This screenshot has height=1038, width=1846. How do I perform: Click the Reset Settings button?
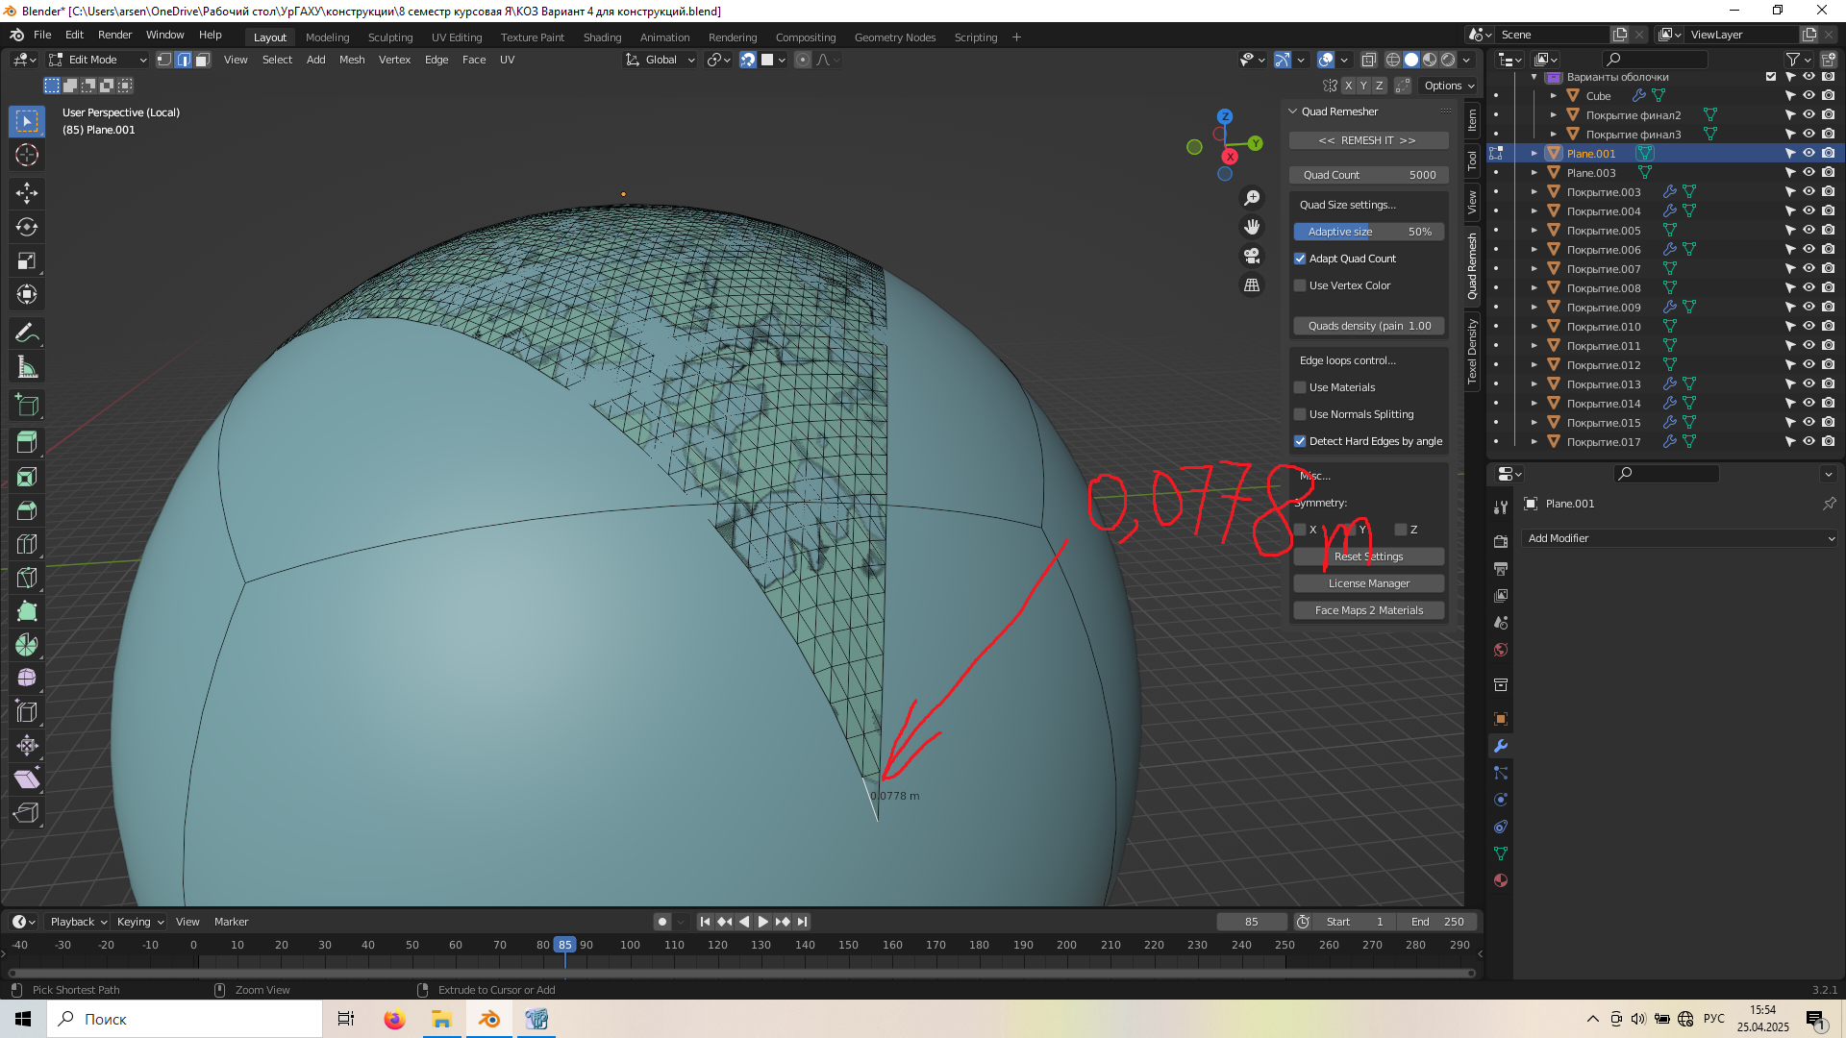(x=1368, y=556)
